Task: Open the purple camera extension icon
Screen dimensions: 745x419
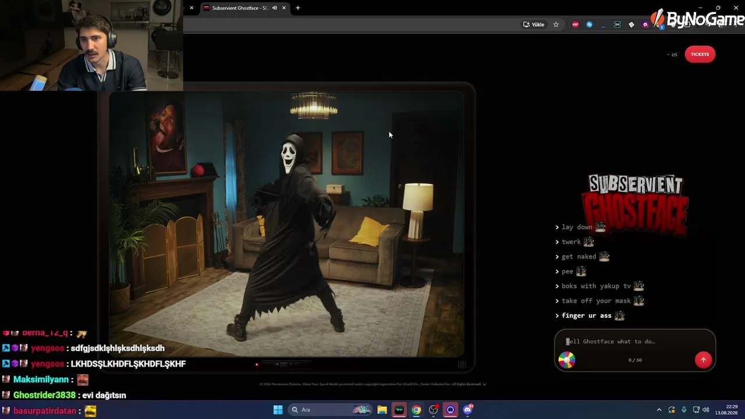Action: [645, 24]
